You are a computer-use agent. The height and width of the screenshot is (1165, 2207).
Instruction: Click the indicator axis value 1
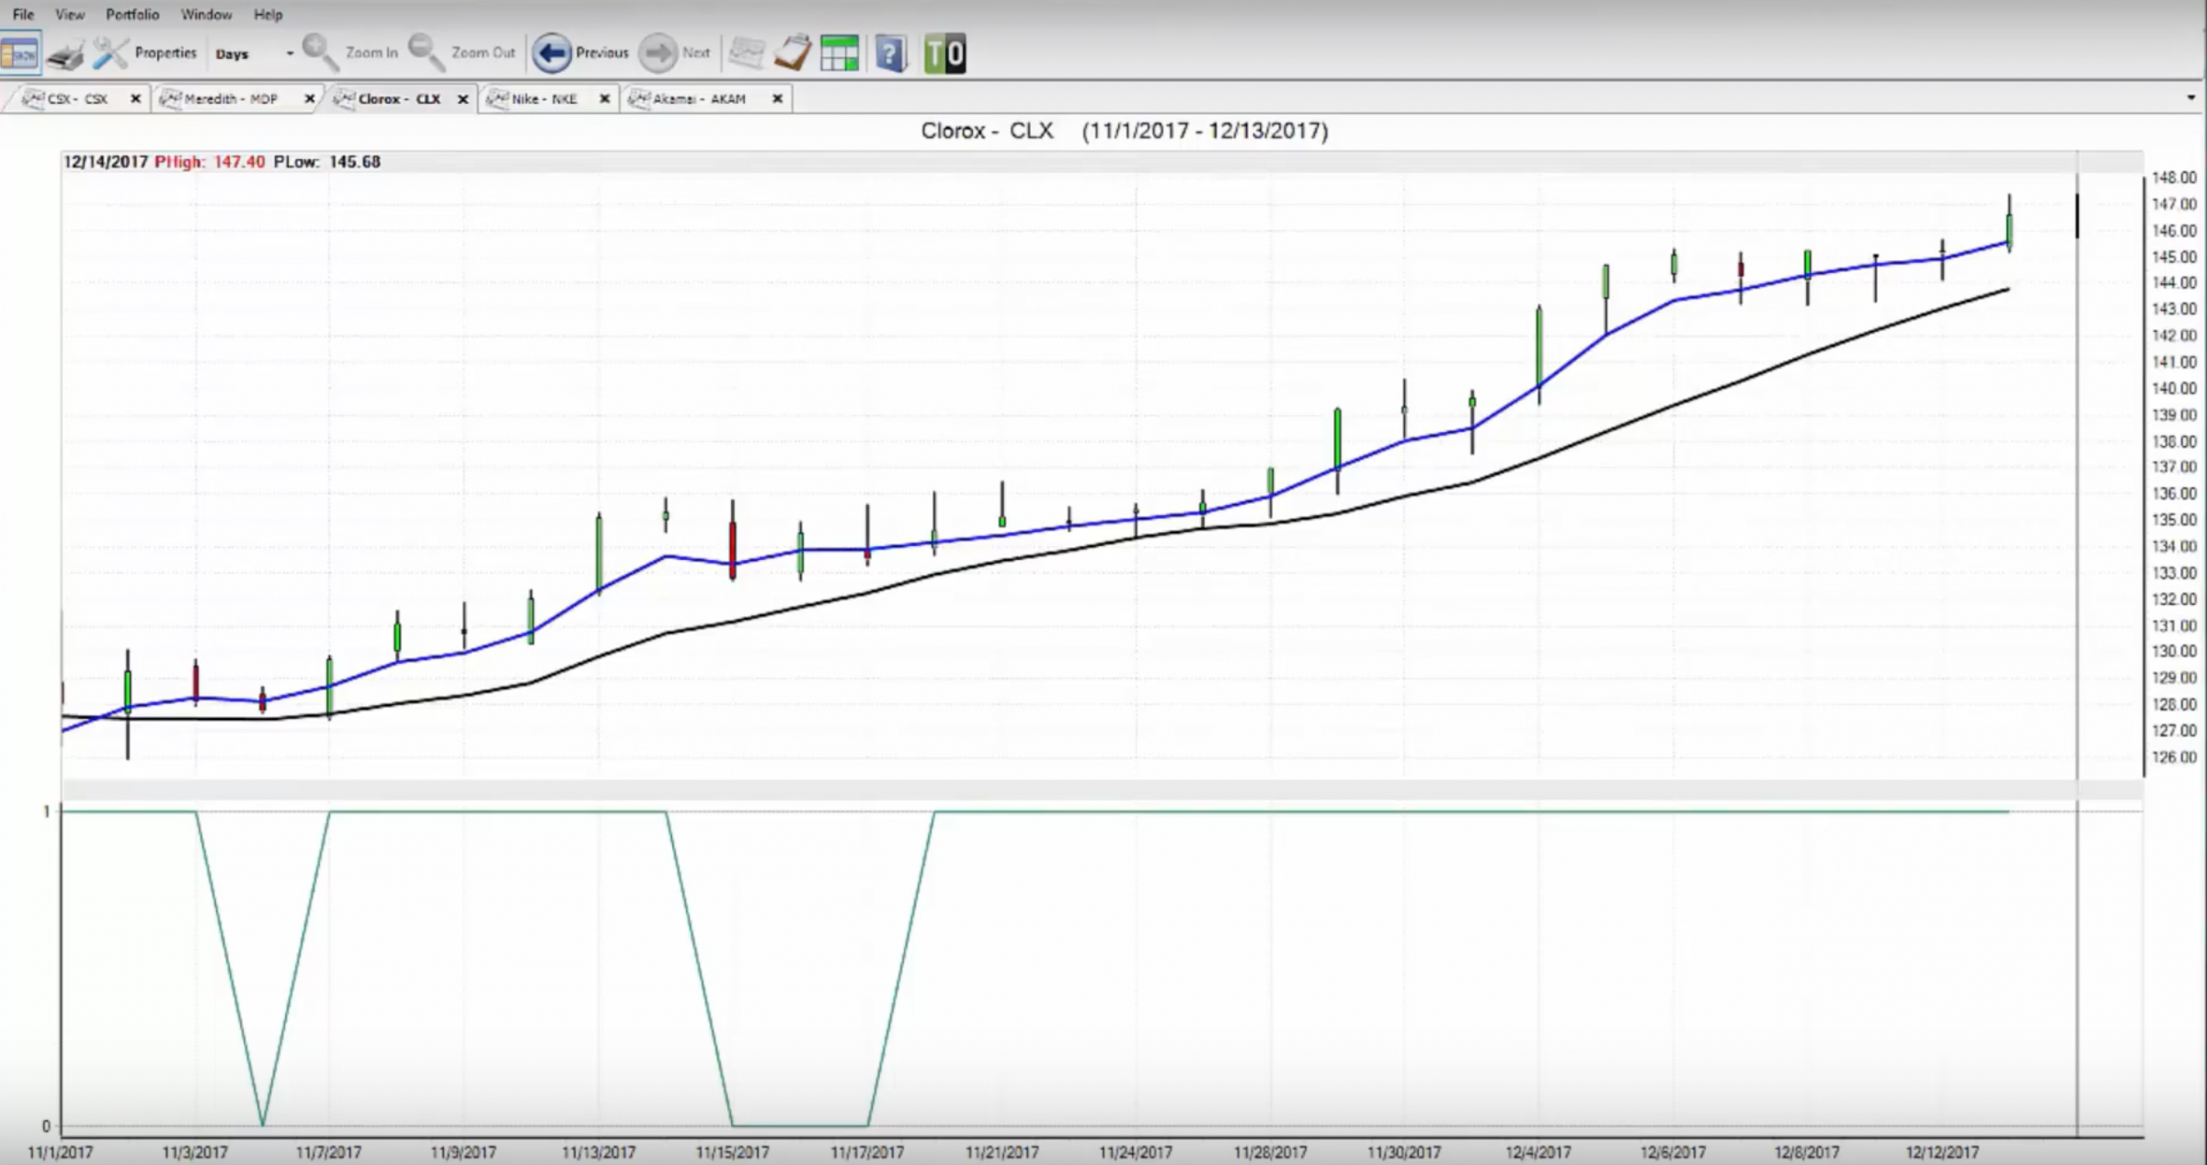(46, 811)
